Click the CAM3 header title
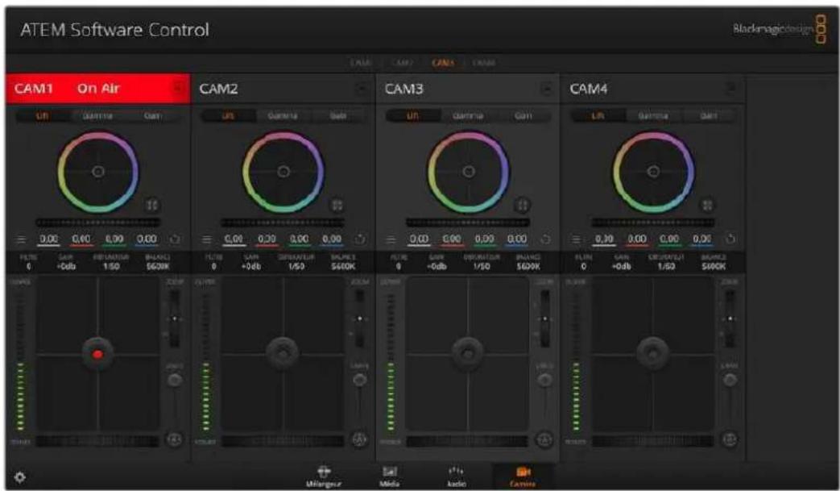 (404, 89)
